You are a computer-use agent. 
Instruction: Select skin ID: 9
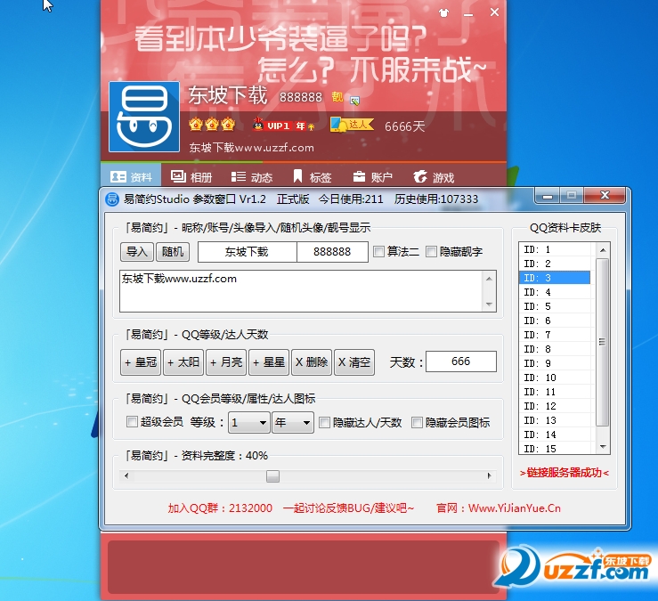[x=555, y=363]
